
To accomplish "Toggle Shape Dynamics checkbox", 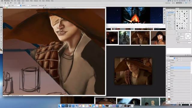I will tap(167, 14).
